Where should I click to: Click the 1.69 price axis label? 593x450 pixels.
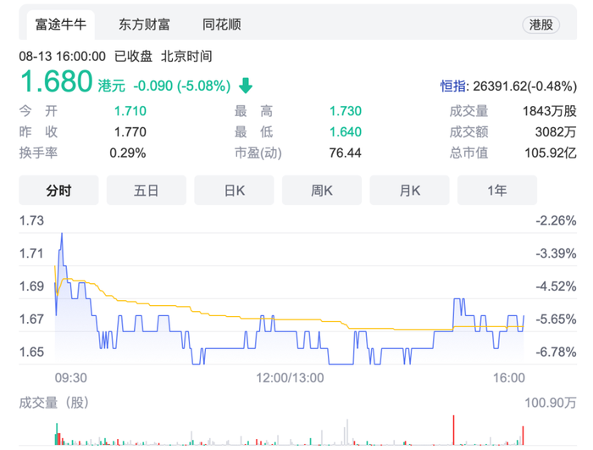(32, 286)
